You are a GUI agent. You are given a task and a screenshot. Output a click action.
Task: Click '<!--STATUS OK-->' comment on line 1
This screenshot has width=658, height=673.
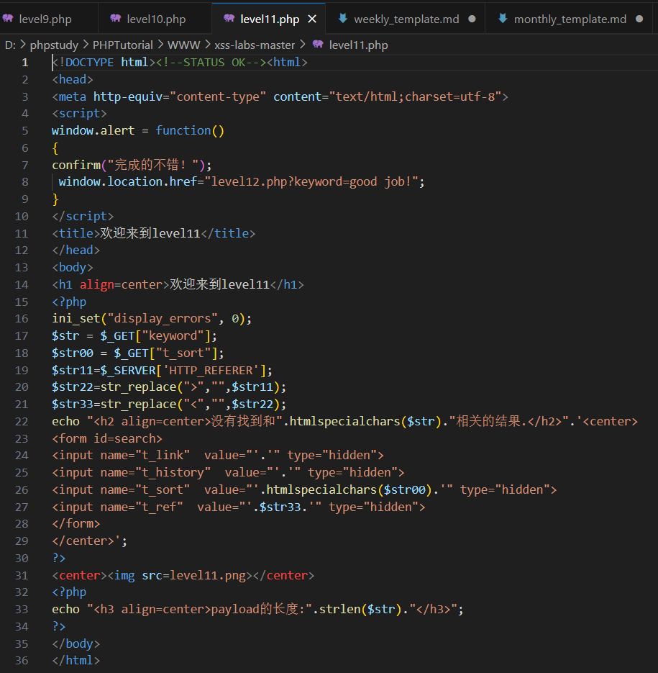[x=211, y=63]
